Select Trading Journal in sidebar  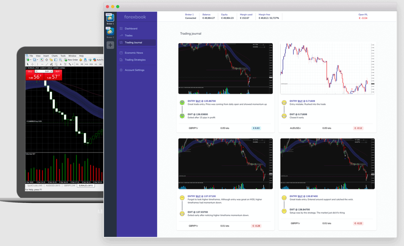tap(137, 42)
